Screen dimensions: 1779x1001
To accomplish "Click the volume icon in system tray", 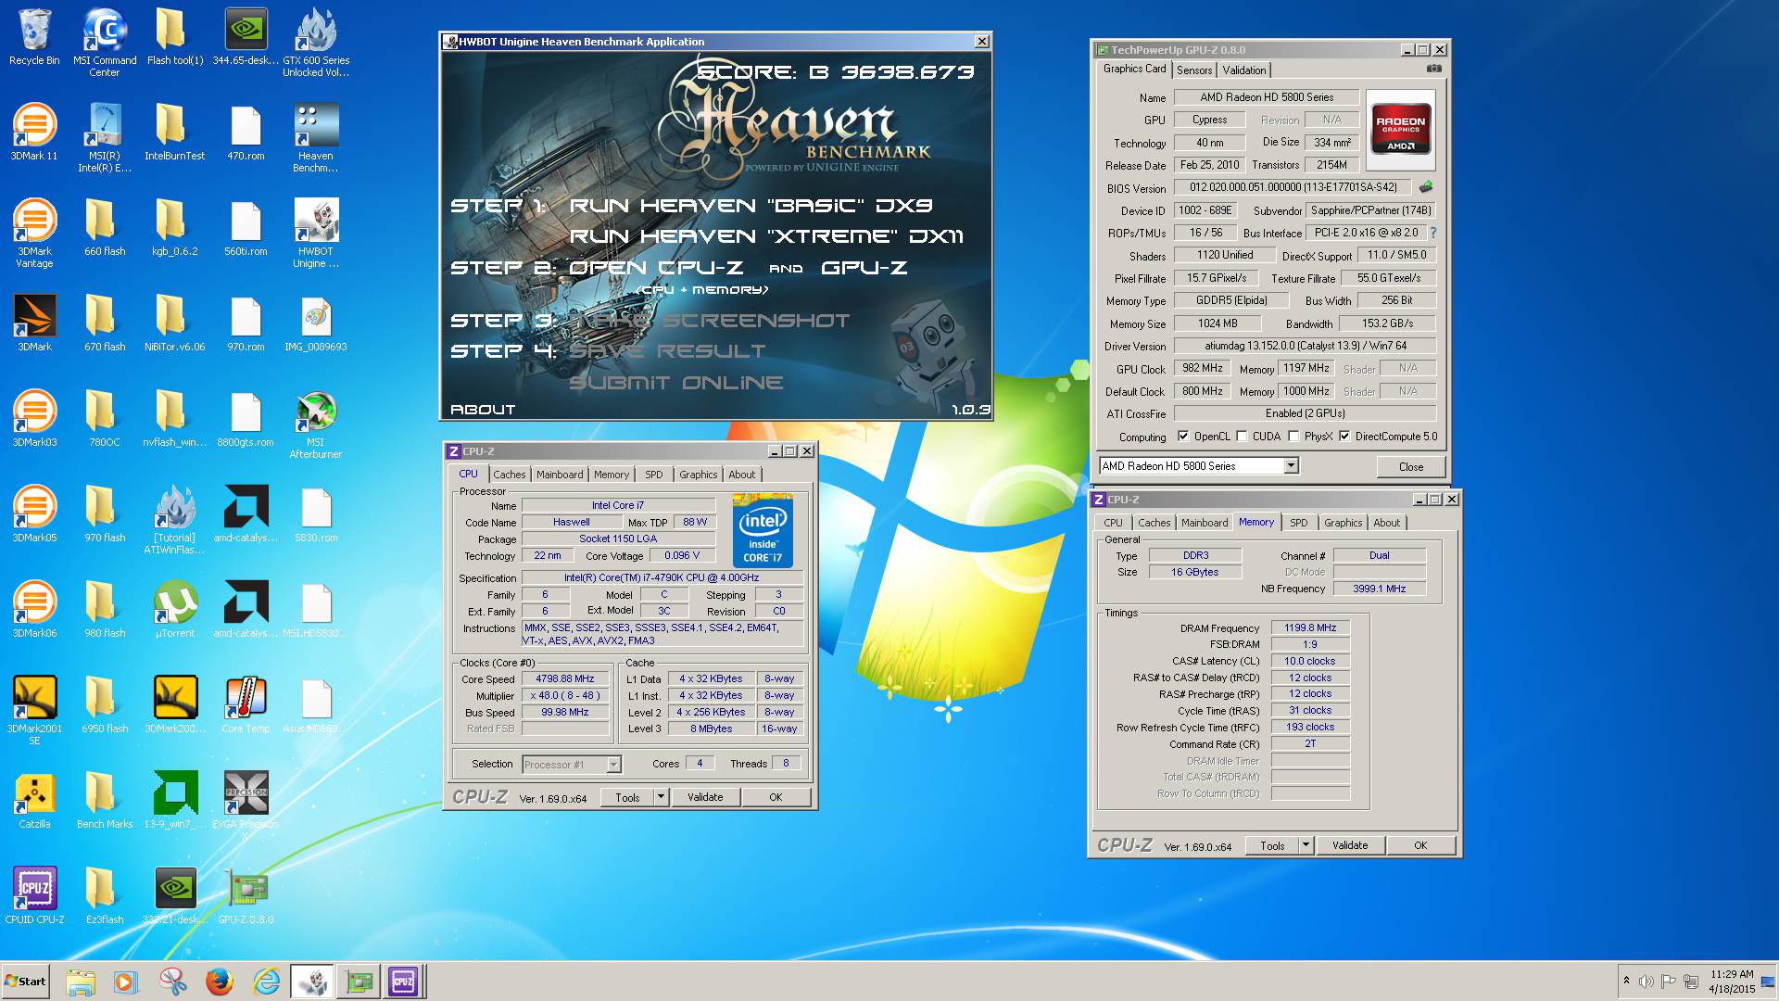I will 1647,982.
